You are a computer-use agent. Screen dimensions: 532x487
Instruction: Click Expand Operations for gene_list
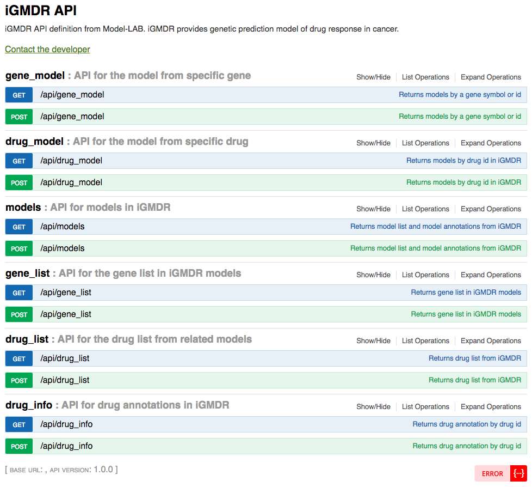491,275
